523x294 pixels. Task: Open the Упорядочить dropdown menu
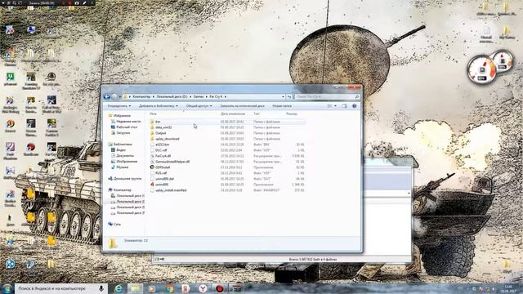118,106
